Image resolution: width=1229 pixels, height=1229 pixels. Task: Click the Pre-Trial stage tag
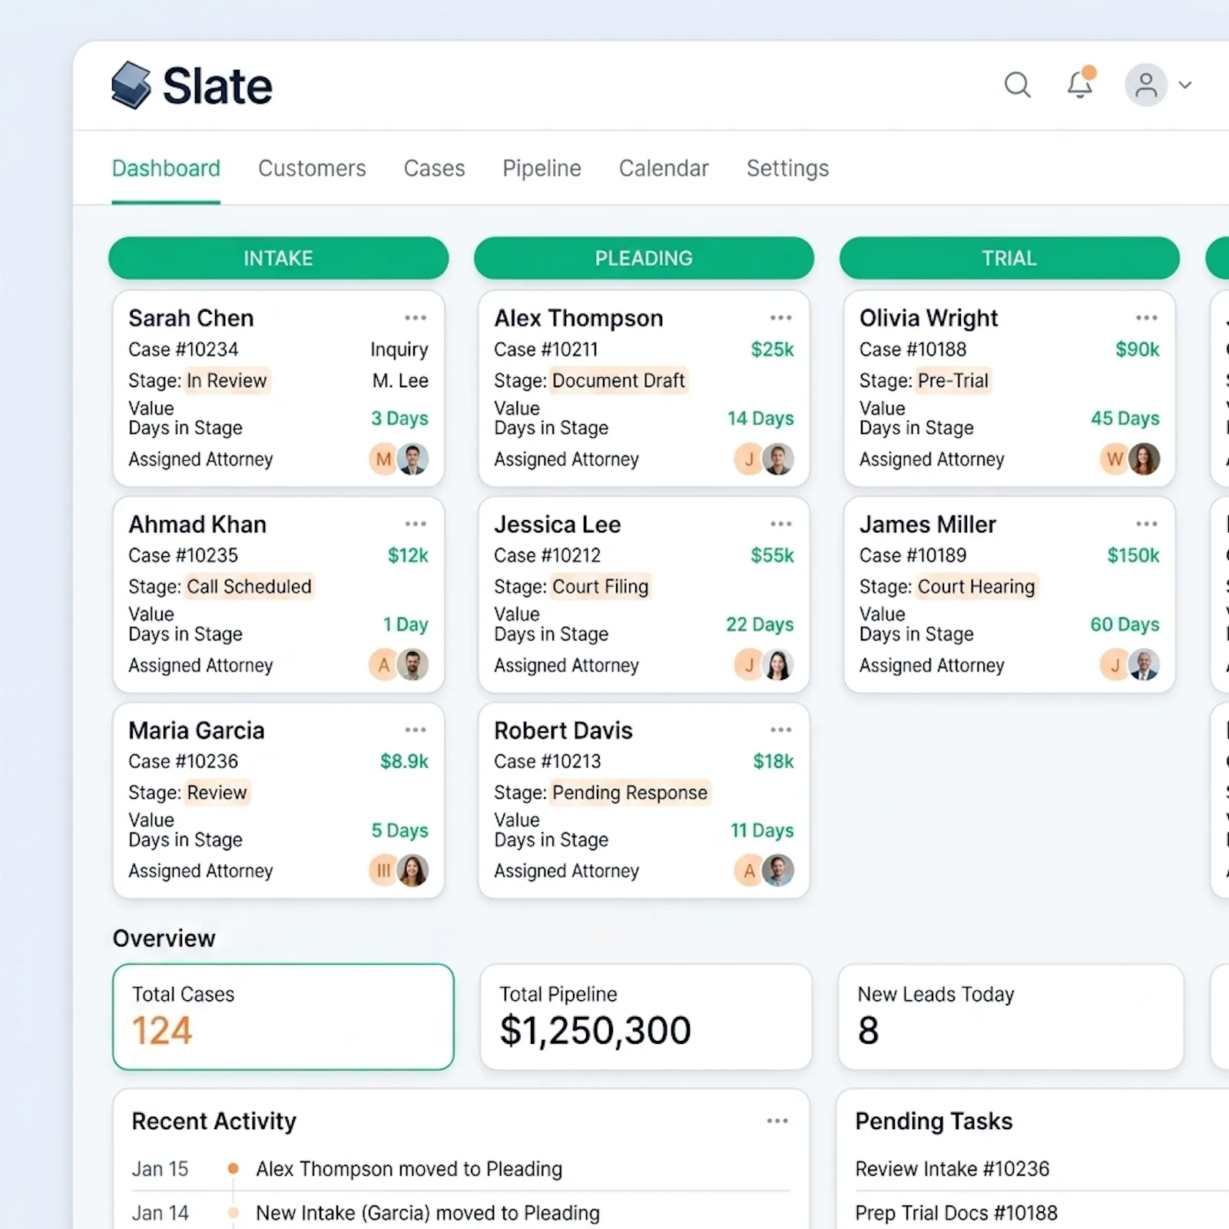(953, 381)
